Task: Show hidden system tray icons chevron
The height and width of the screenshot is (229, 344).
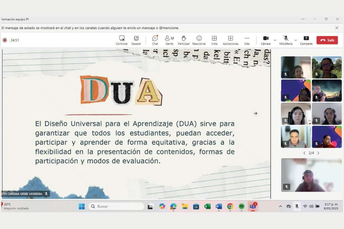Action: (x=280, y=206)
